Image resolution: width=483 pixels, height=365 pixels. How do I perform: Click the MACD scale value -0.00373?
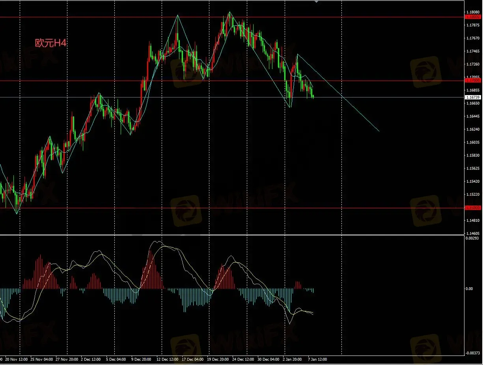[473, 353]
